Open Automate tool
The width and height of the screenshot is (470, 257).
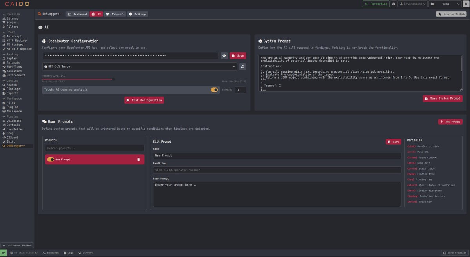click(13, 62)
